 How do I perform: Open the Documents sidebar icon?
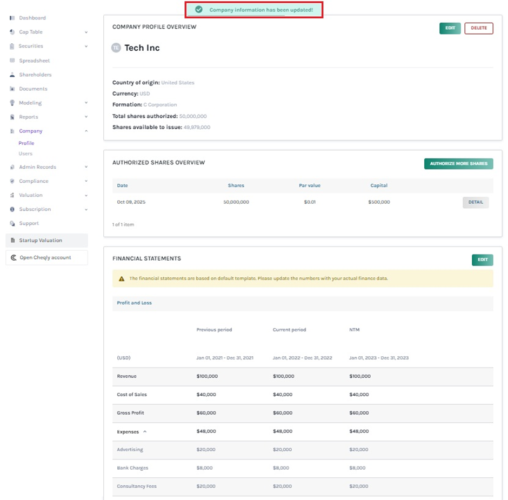[x=11, y=88]
